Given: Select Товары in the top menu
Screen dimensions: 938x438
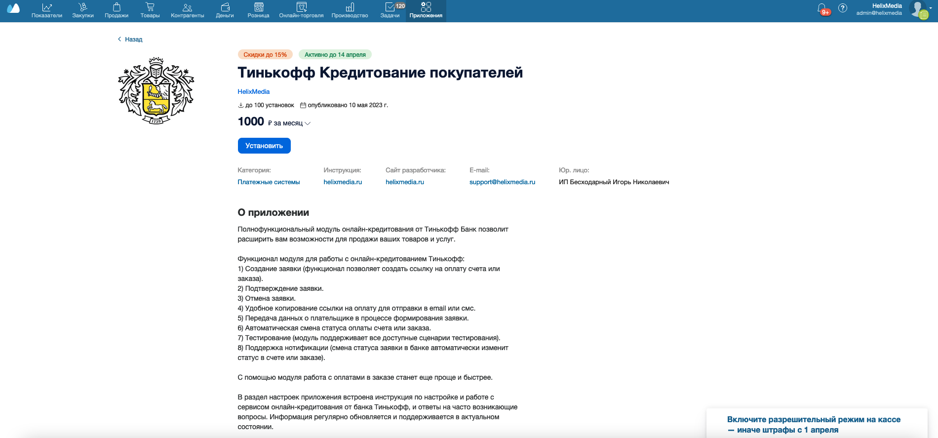Looking at the screenshot, I should [x=150, y=11].
